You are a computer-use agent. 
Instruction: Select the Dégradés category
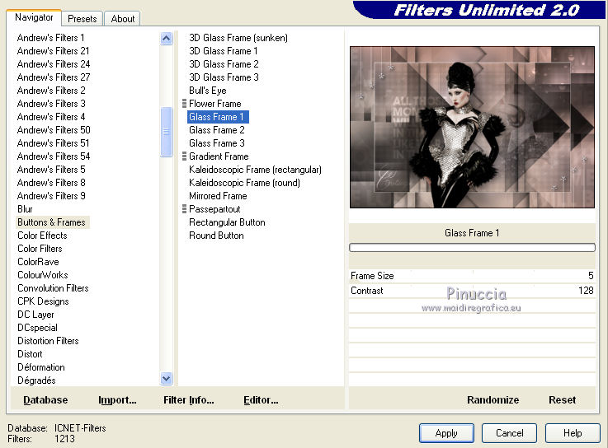coord(36,380)
